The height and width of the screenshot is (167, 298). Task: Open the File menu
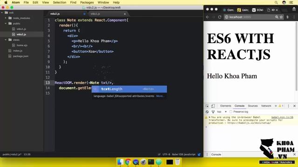coord(26,2)
